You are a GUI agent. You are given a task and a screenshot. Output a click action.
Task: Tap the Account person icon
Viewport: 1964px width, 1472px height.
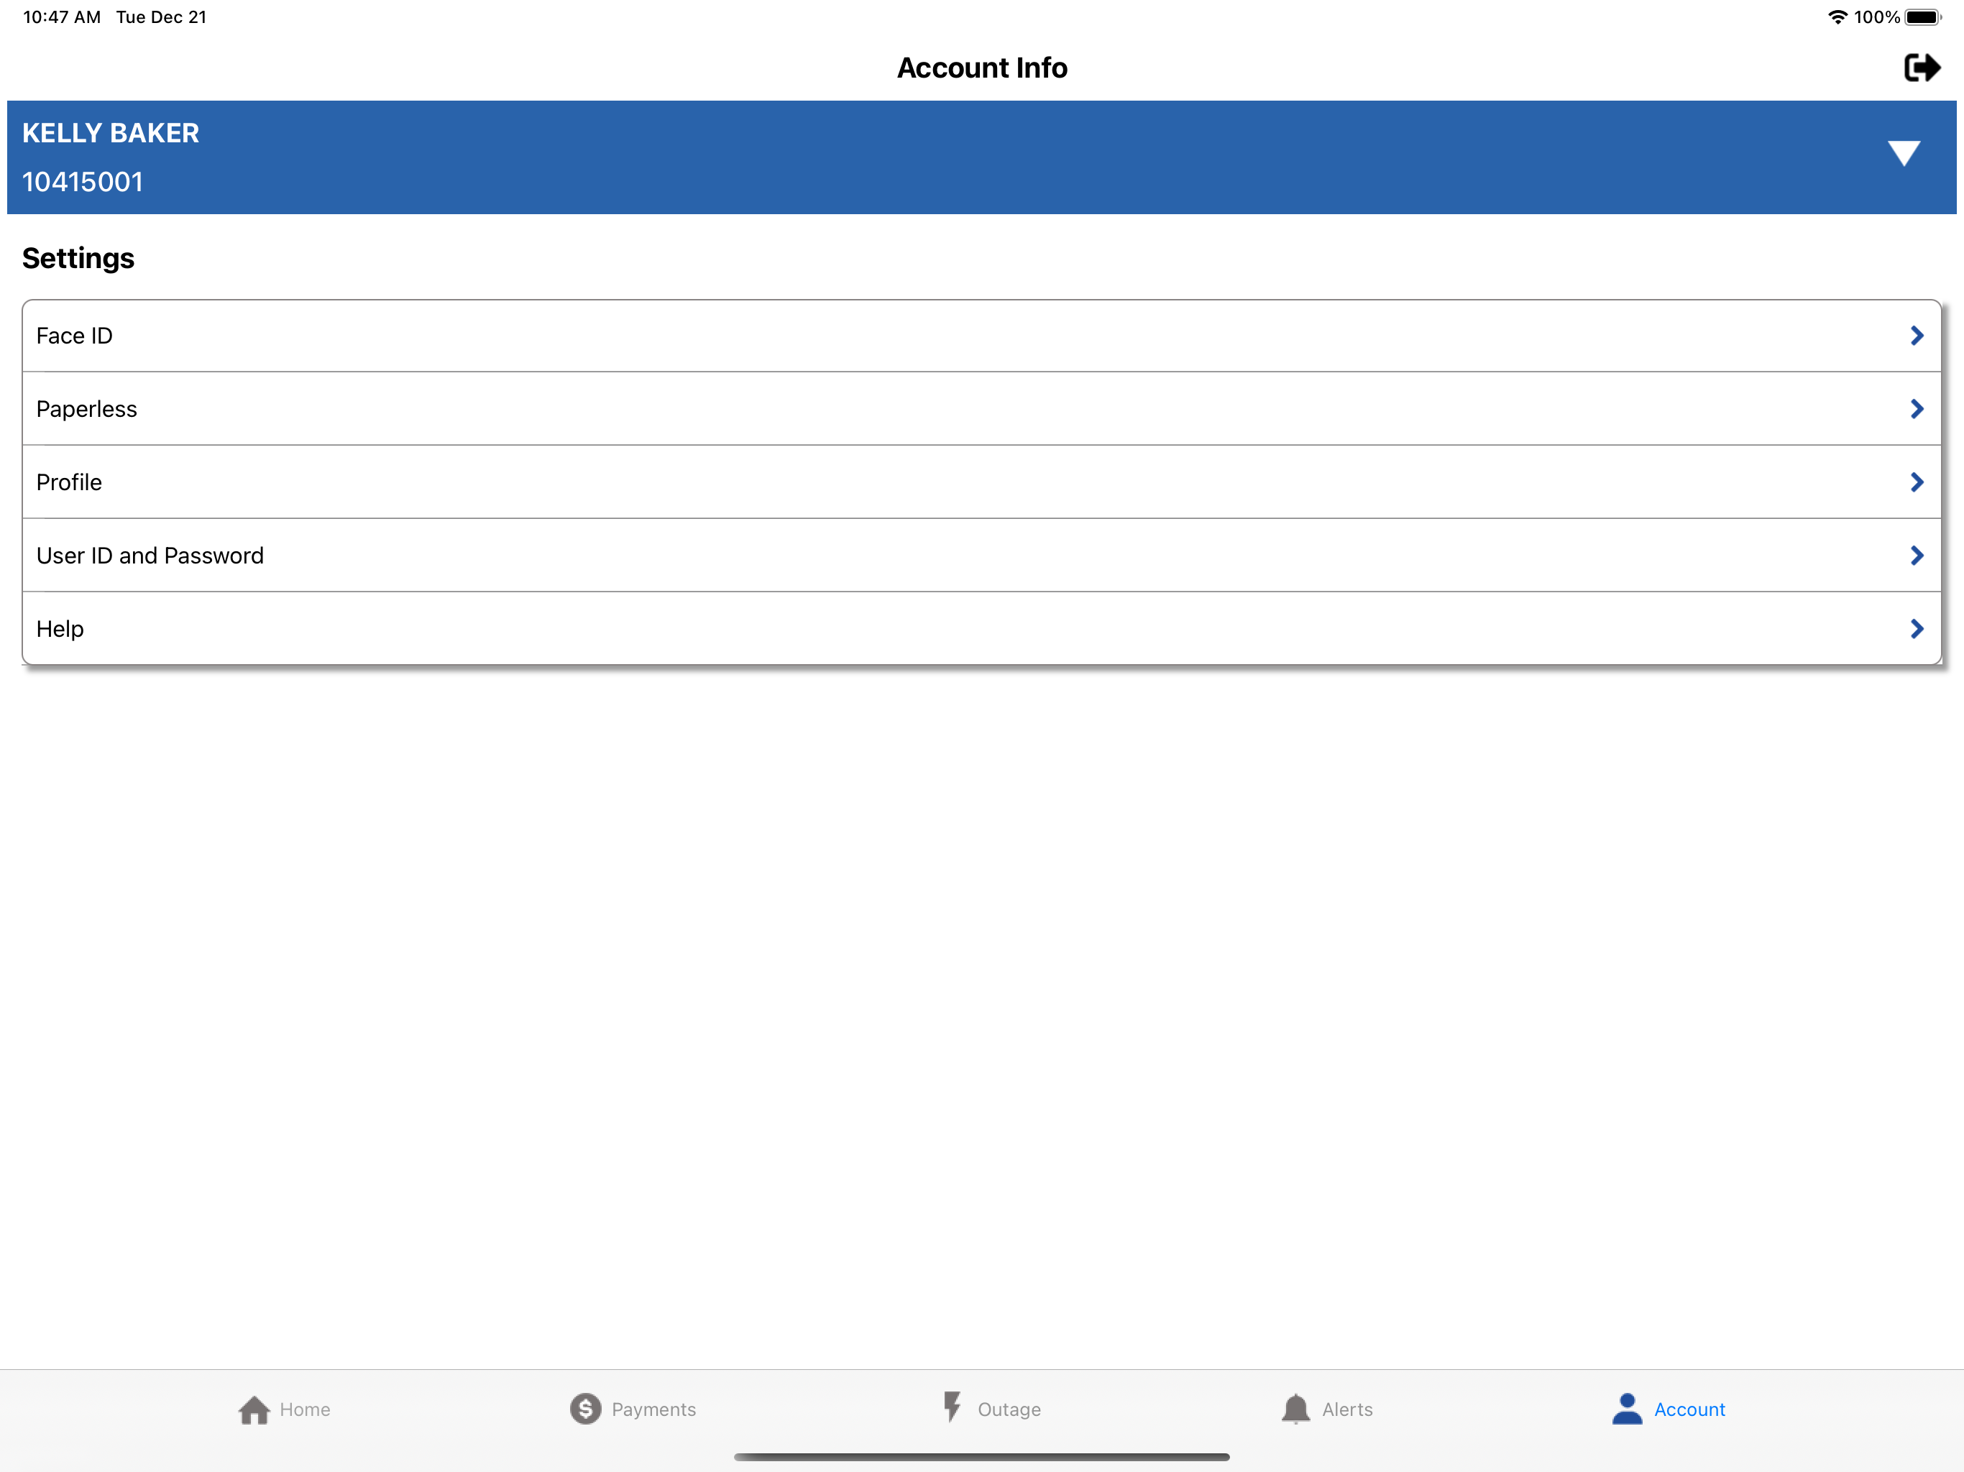(1627, 1408)
